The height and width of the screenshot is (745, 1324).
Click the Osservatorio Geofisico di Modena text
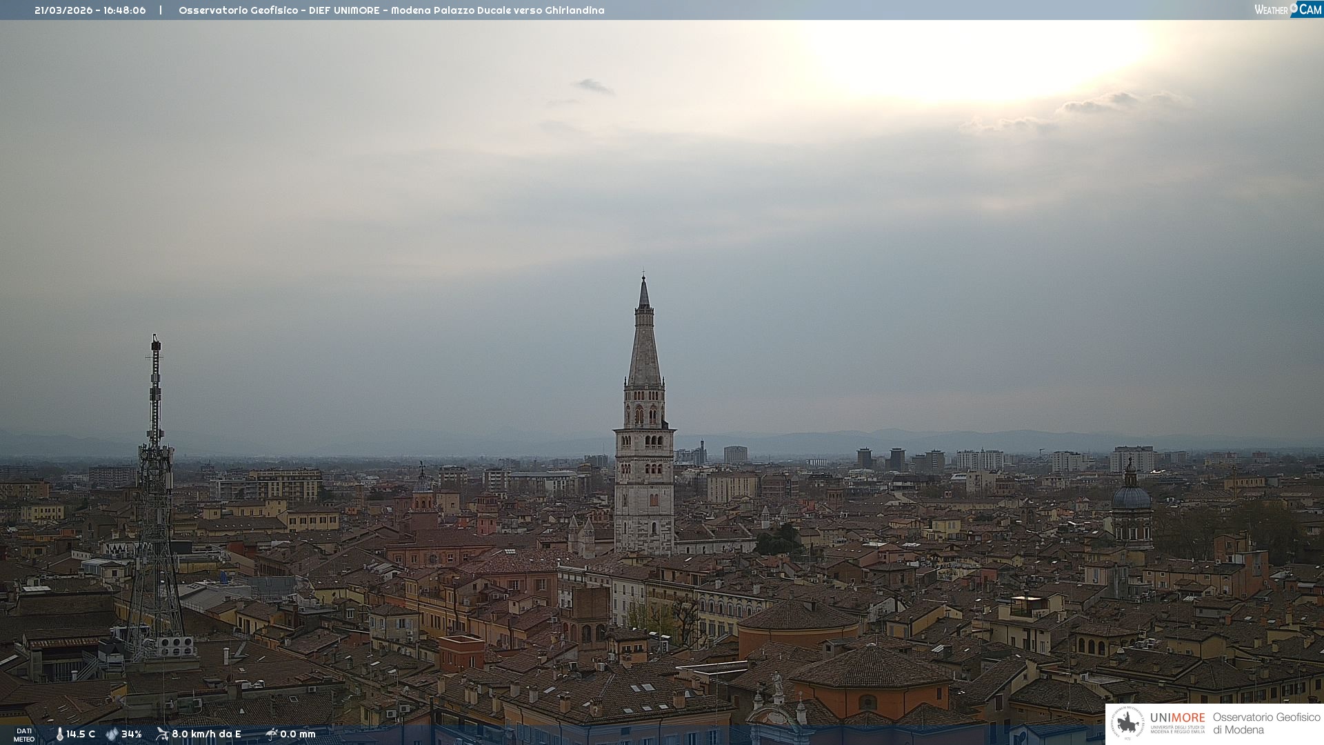click(x=1266, y=723)
